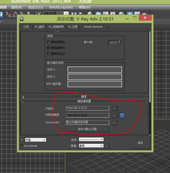Image resolution: width=170 pixels, height=173 pixels.
Task: Click the SMTP 服务器 input field
Action: click(95, 84)
